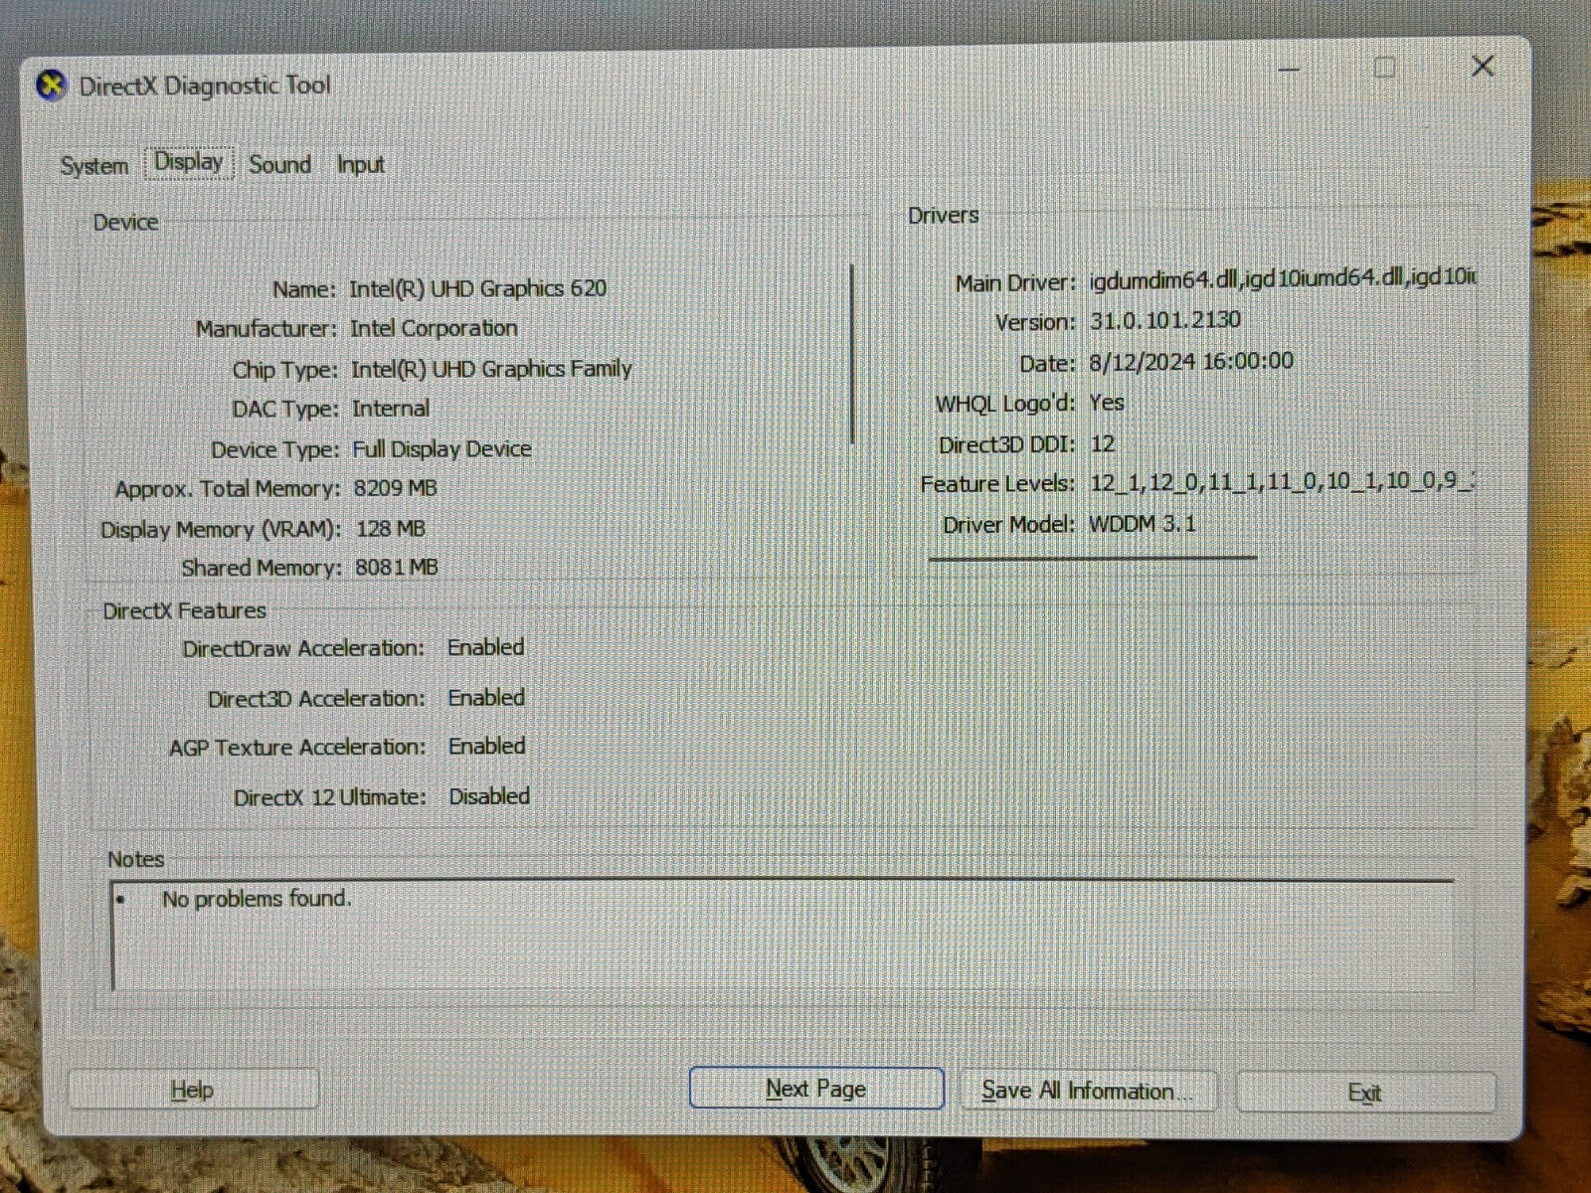
Task: Select the driver Version number 31.0.101.2130
Action: (x=1164, y=320)
